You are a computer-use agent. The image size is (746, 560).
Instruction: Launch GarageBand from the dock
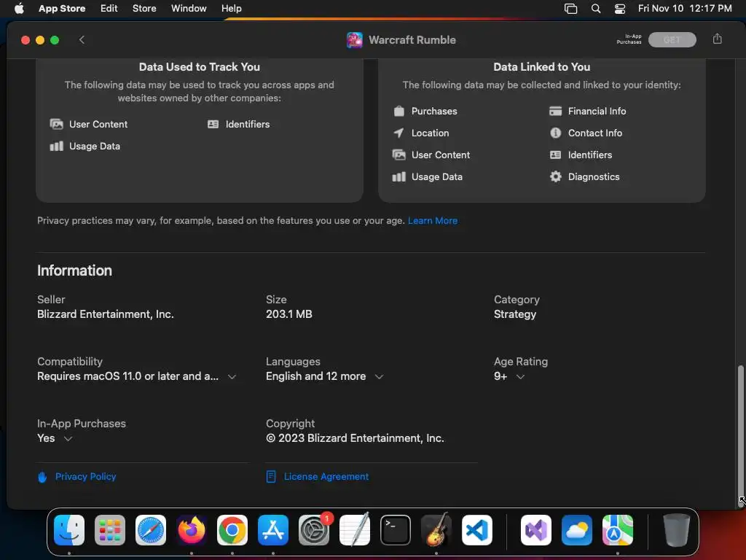(436, 530)
